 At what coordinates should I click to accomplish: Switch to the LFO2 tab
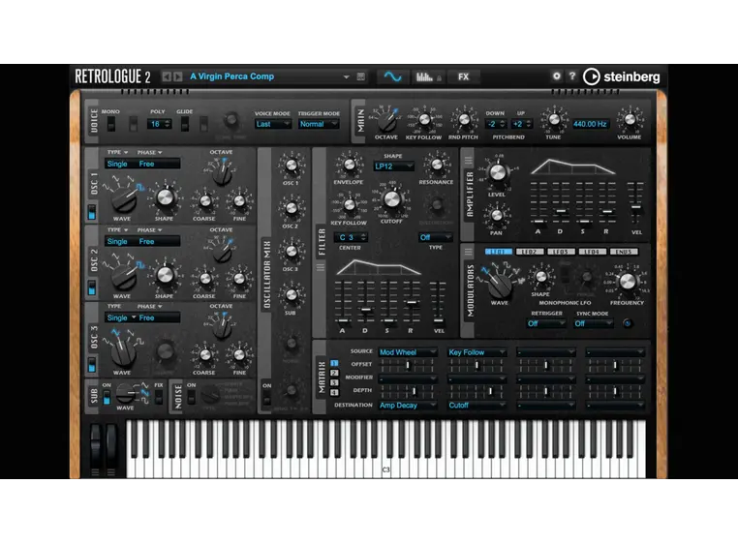click(x=530, y=252)
